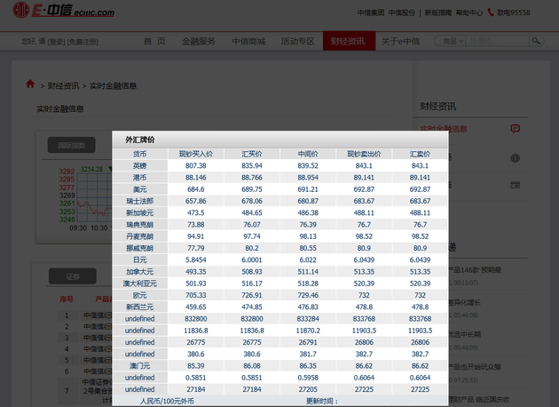Image resolution: width=559 pixels, height=407 pixels.
Task: Click the 实时金融信息 page heading
Action: pyautogui.click(x=60, y=109)
